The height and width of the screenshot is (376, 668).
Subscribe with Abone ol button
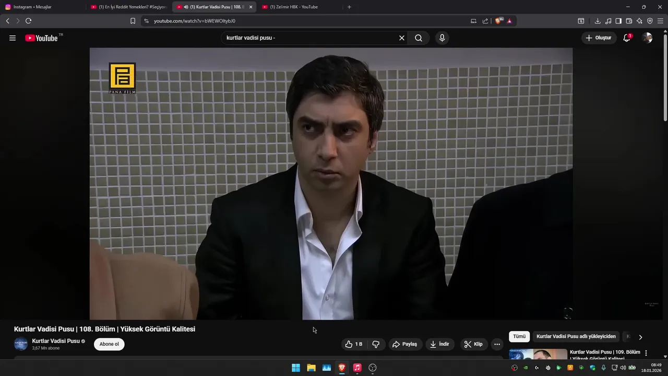(109, 344)
